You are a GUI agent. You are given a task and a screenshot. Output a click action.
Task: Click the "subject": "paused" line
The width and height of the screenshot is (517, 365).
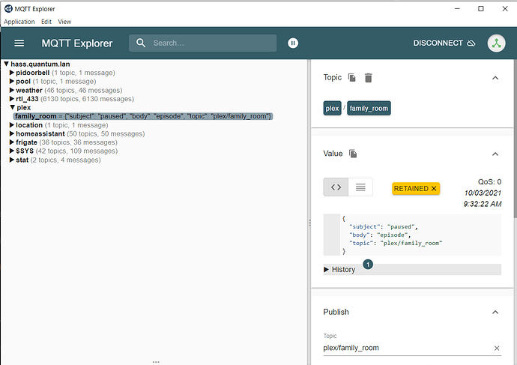coord(383,227)
